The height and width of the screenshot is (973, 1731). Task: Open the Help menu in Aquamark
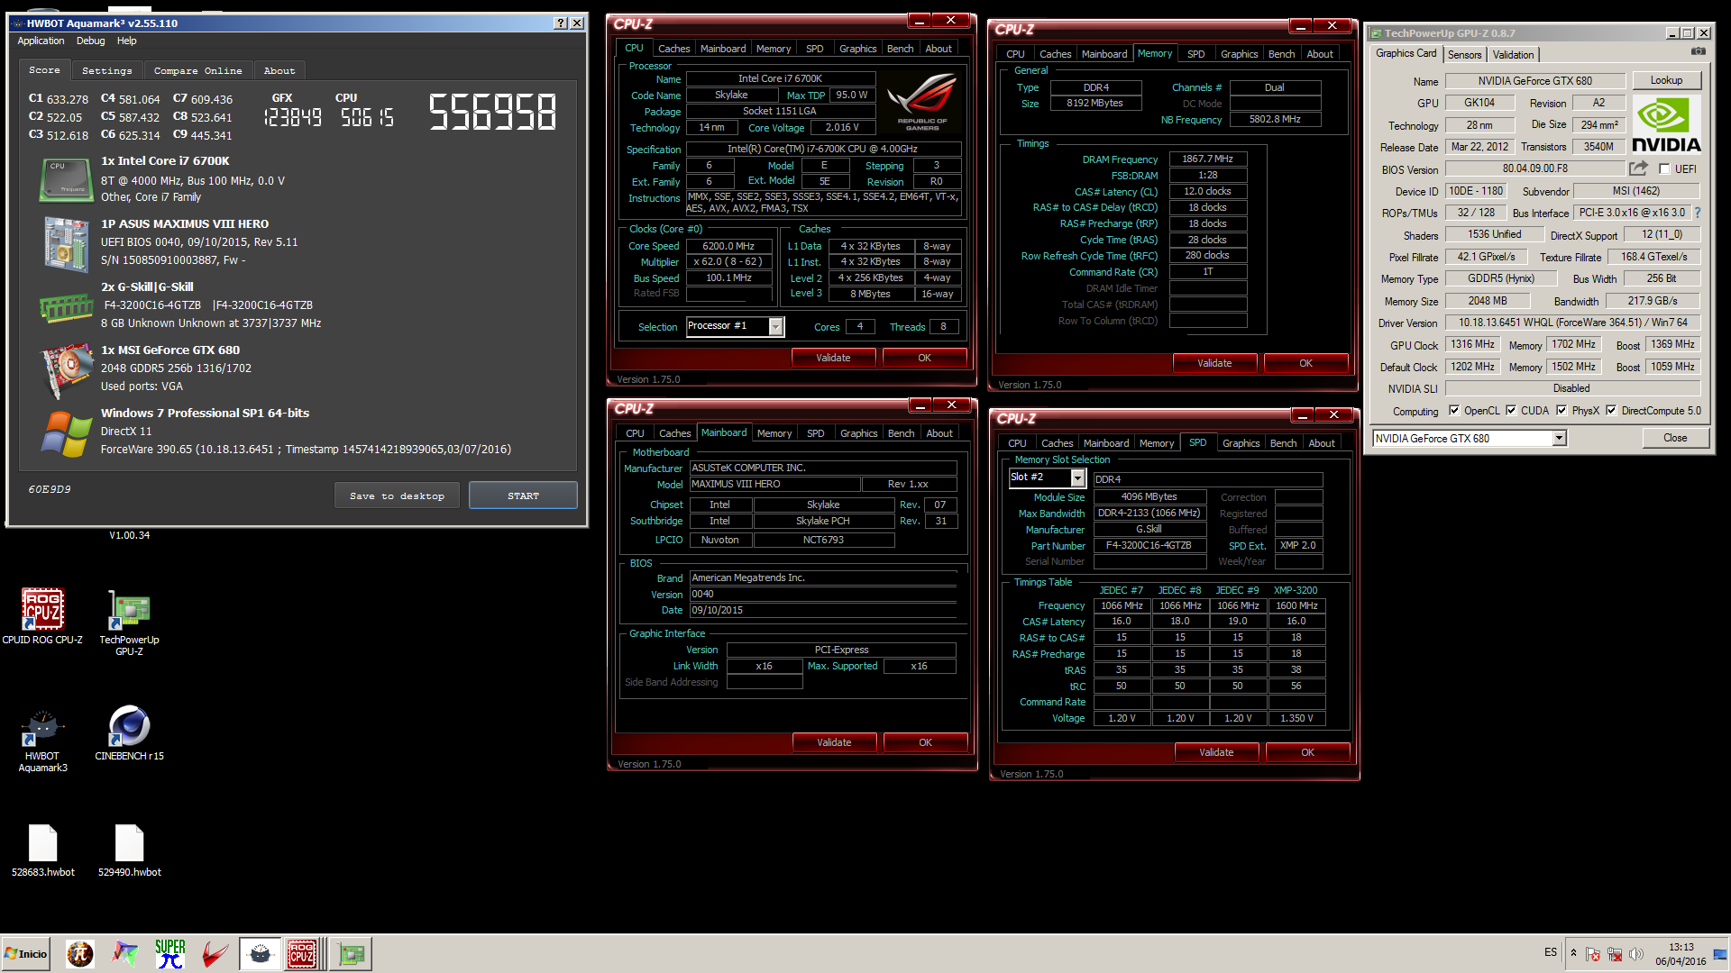click(x=127, y=41)
